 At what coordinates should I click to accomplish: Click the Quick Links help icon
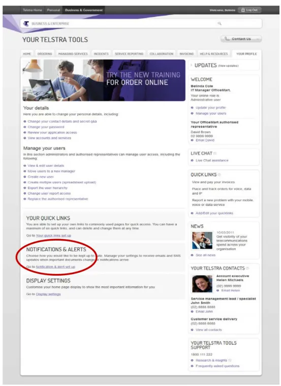[x=219, y=174]
